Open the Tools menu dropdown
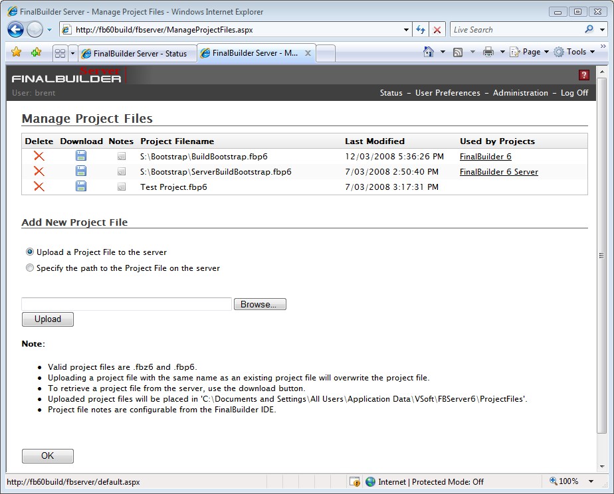The width and height of the screenshot is (614, 494). [574, 52]
